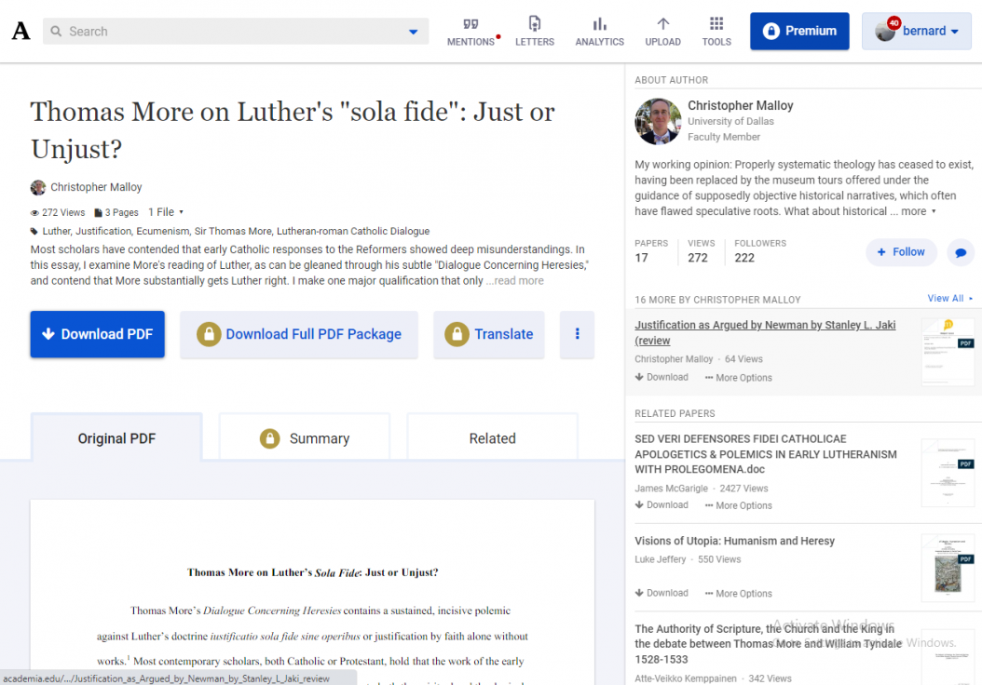Viewport: 982px width, 685px height.
Task: Click the lock icon on Summary tab
Action: coord(270,438)
